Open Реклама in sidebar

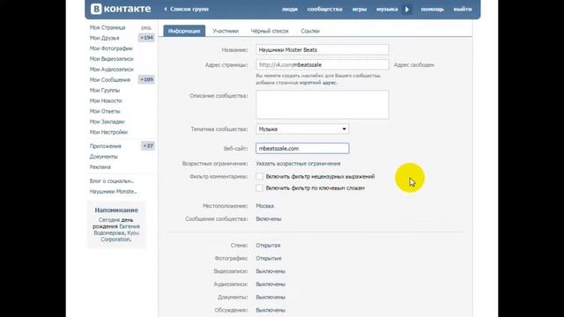tap(100, 166)
